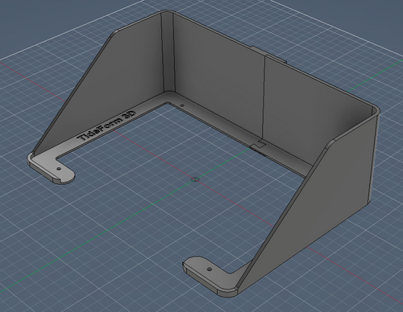Select screw hole on front-right foot tab
Viewport: 403px width, 312px height.
tap(210, 269)
